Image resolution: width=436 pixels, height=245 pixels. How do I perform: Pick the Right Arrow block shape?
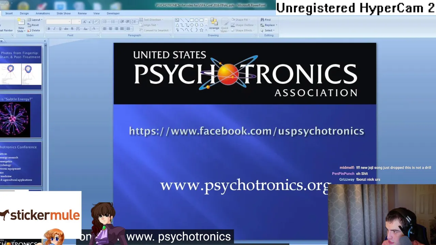(192, 25)
